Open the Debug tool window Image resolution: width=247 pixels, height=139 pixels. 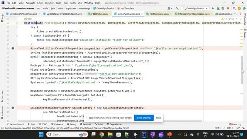(71, 124)
